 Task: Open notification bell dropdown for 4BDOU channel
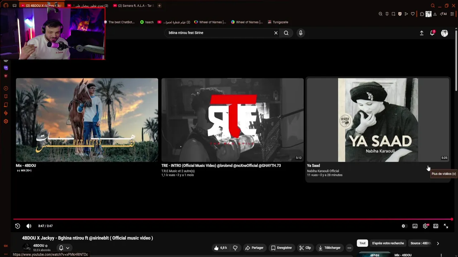click(x=64, y=248)
